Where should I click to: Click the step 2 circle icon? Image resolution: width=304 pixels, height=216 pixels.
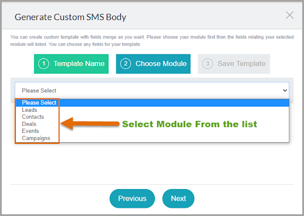click(x=126, y=64)
